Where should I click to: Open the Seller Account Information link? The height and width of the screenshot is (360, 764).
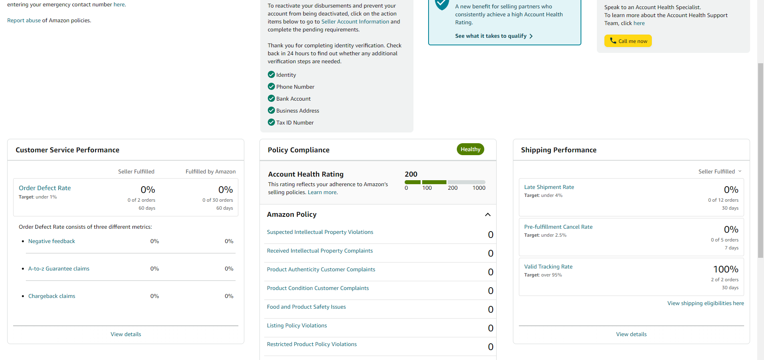(355, 21)
